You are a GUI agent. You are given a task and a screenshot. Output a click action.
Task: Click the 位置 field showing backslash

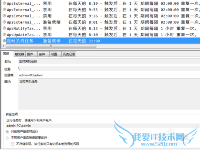click(109, 69)
